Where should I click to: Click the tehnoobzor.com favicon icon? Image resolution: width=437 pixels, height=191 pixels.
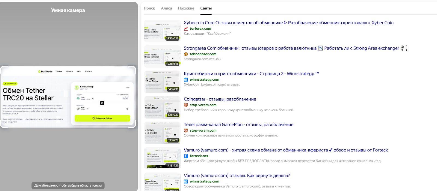tap(186, 54)
